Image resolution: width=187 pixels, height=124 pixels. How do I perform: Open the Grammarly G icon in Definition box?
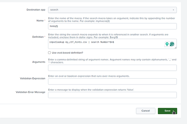coord(172,44)
